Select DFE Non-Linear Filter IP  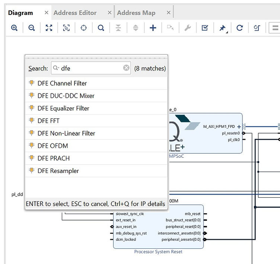pos(96,133)
